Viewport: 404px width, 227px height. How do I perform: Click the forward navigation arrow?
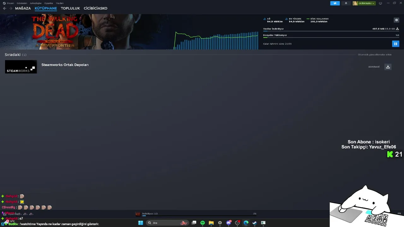(11, 8)
